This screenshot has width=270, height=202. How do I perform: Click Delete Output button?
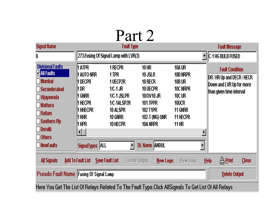233,174
